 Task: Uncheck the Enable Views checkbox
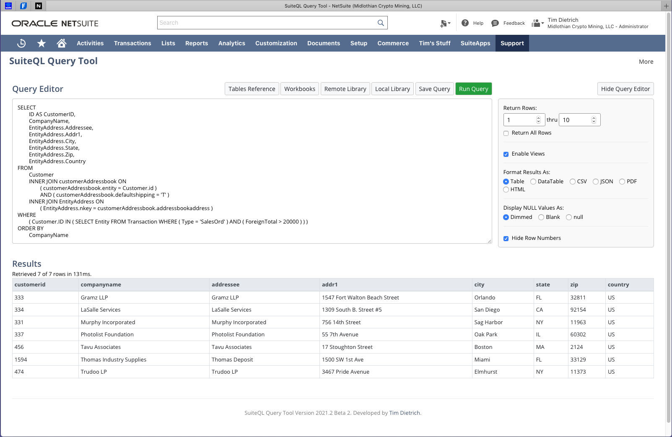click(506, 154)
